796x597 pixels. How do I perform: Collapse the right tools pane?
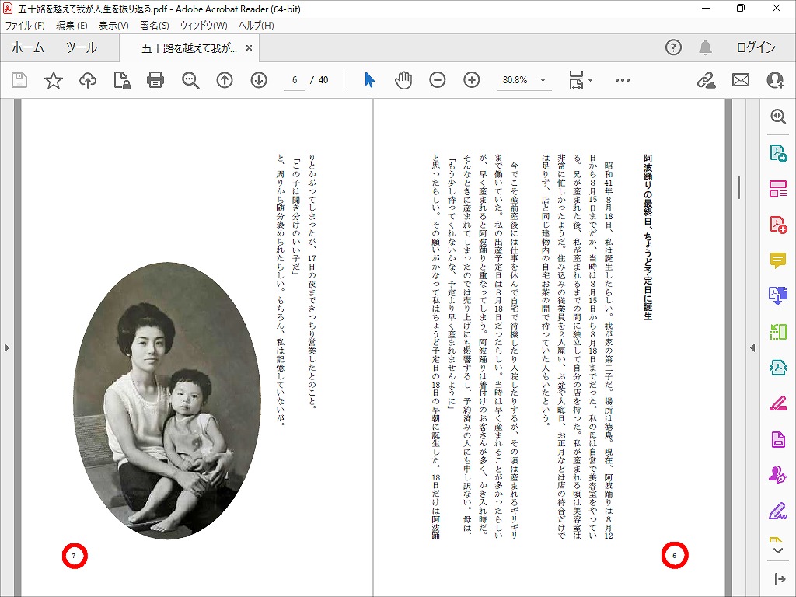pos(752,347)
